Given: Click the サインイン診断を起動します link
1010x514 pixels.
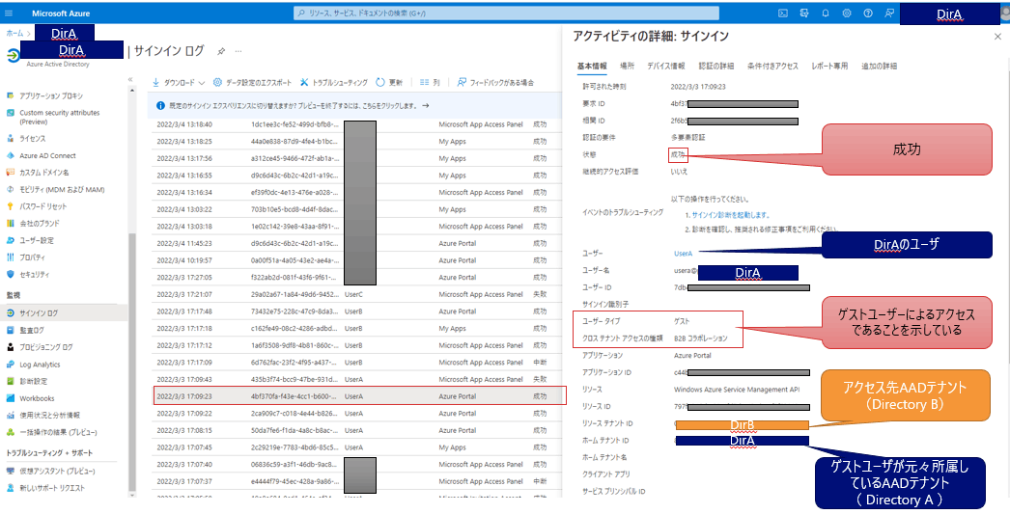Looking at the screenshot, I should [x=730, y=215].
